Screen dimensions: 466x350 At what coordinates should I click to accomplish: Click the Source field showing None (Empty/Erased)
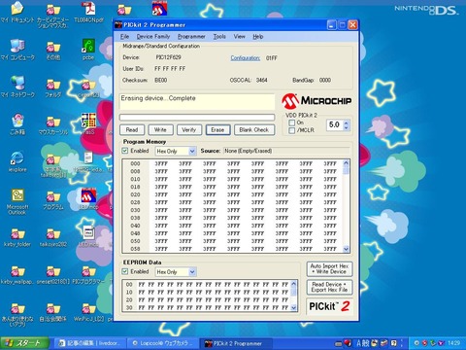[x=286, y=151]
